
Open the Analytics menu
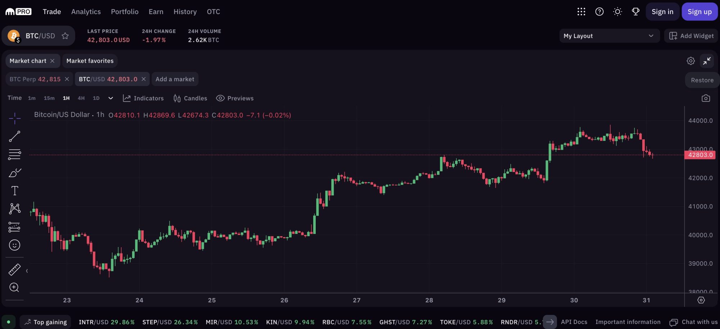[x=86, y=12]
